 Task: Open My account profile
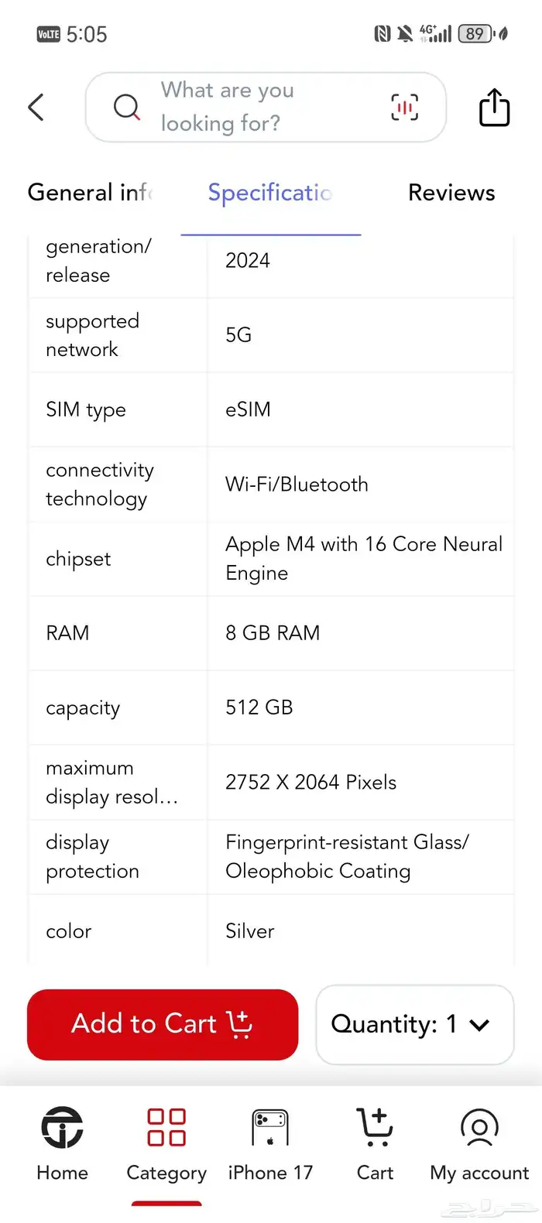click(x=479, y=1142)
